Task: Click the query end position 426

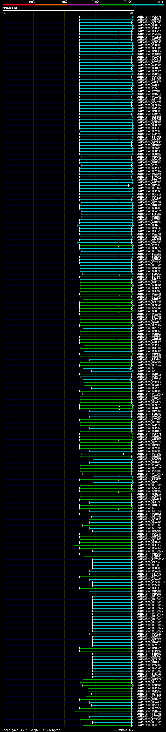Action: tap(131, 13)
